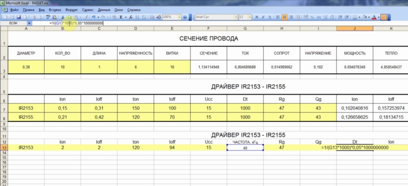Toggle Align Right
This screenshot has width=408, height=186.
(x=291, y=17)
